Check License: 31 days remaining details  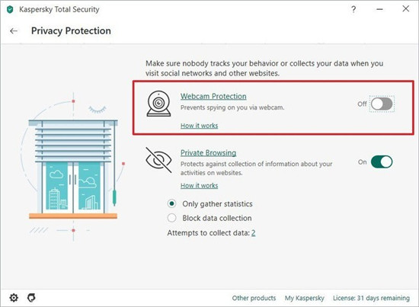coord(371,298)
